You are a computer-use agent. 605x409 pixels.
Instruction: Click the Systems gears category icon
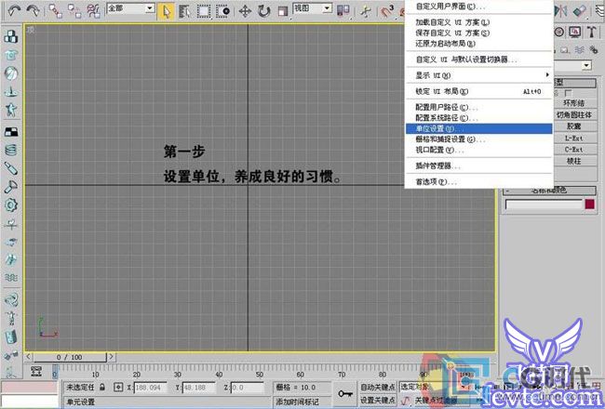point(594,50)
